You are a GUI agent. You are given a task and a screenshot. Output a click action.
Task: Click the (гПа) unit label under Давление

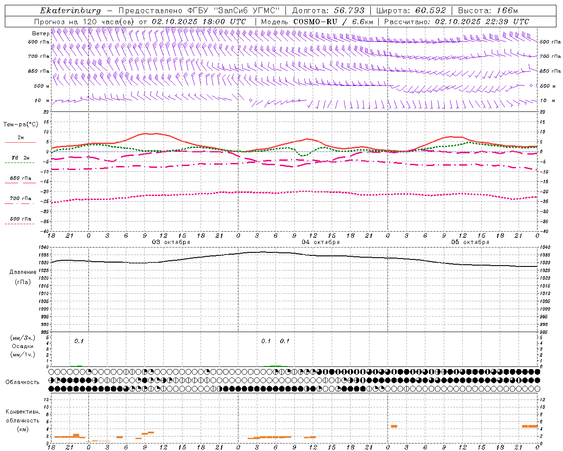(23, 282)
